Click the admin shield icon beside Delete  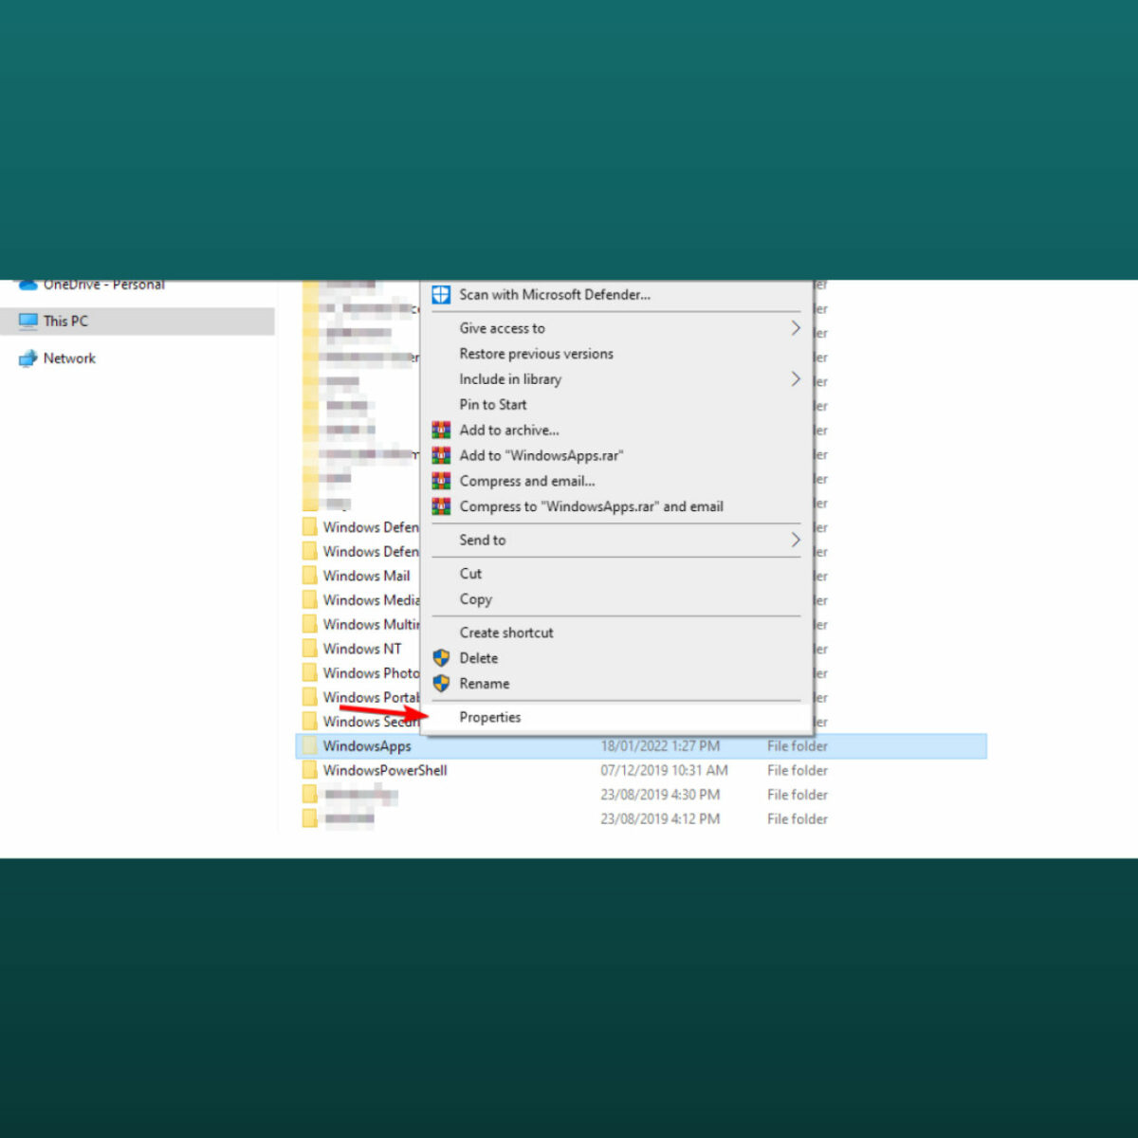pyautogui.click(x=441, y=658)
